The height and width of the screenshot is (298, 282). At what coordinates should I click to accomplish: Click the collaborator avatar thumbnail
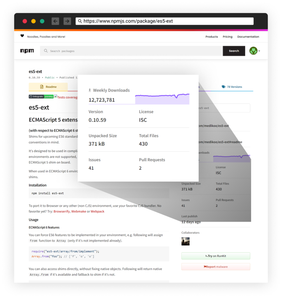(x=185, y=241)
